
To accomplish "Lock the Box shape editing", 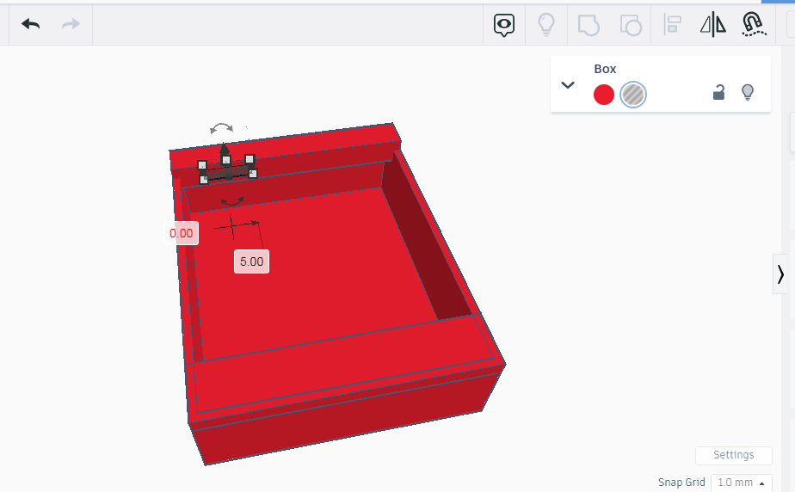I will [718, 92].
